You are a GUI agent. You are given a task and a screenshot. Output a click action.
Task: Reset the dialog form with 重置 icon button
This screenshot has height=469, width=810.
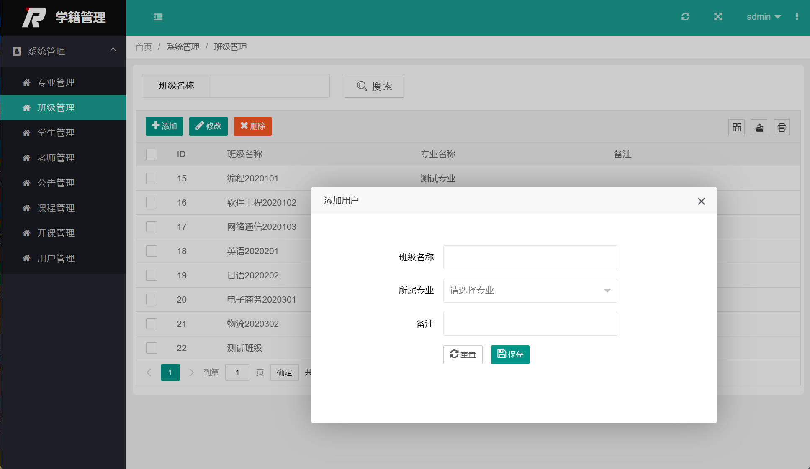[463, 354]
